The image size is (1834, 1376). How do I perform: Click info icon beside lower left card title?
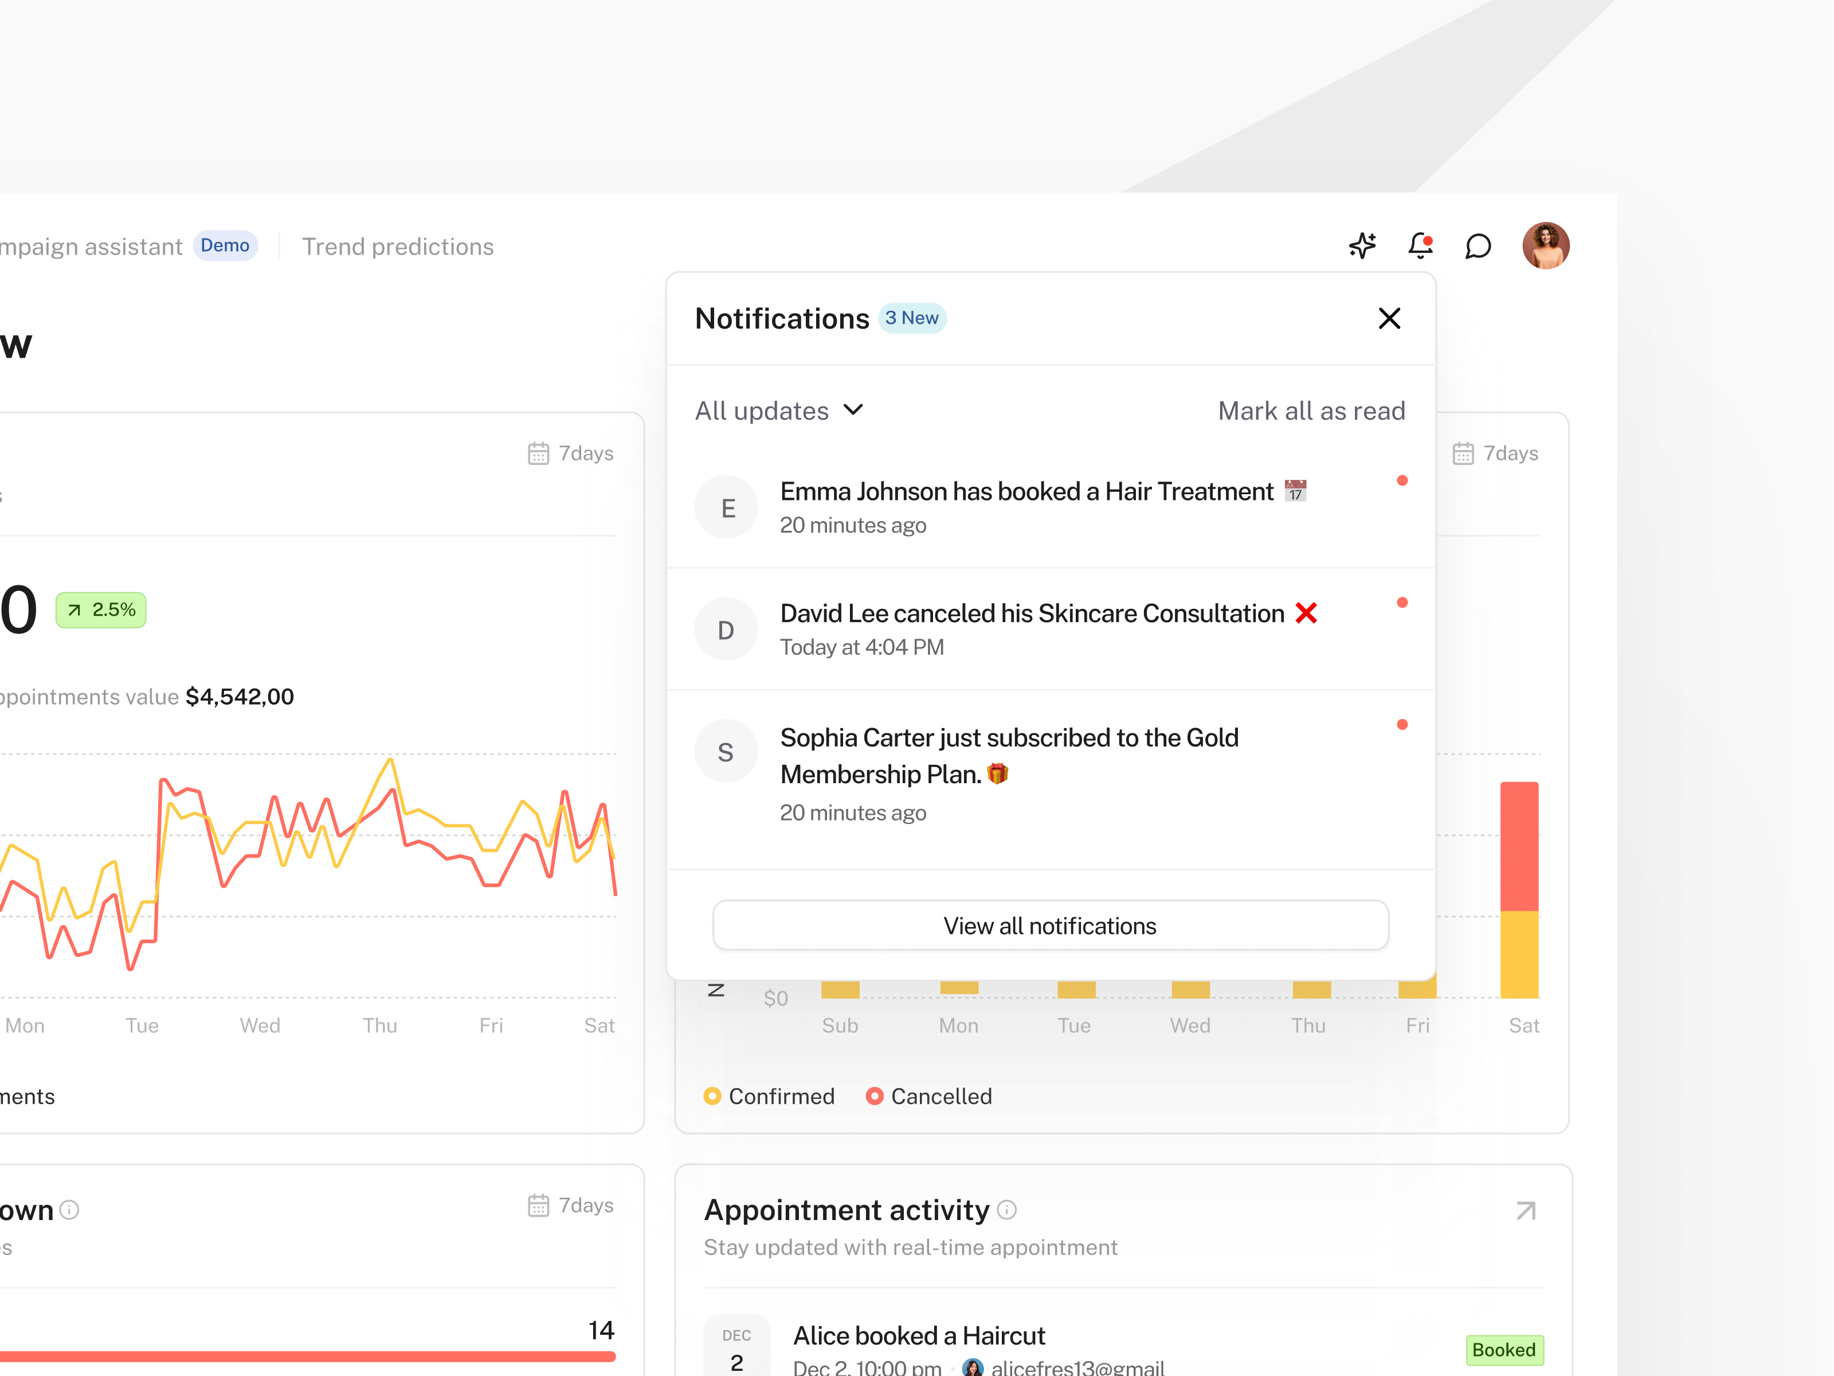click(70, 1210)
